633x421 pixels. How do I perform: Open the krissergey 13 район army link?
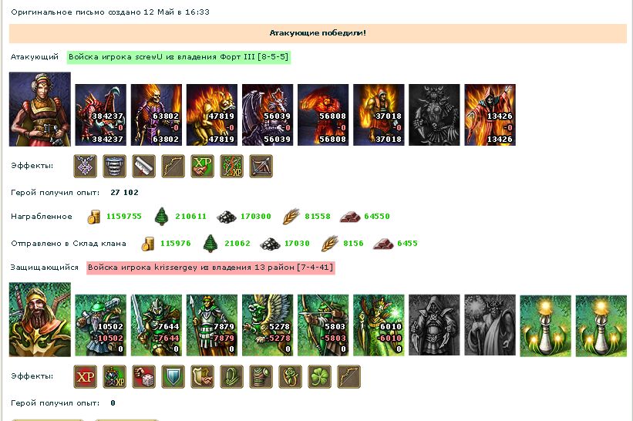[x=210, y=268]
